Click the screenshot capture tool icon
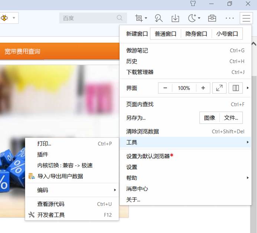 click(139, 18)
